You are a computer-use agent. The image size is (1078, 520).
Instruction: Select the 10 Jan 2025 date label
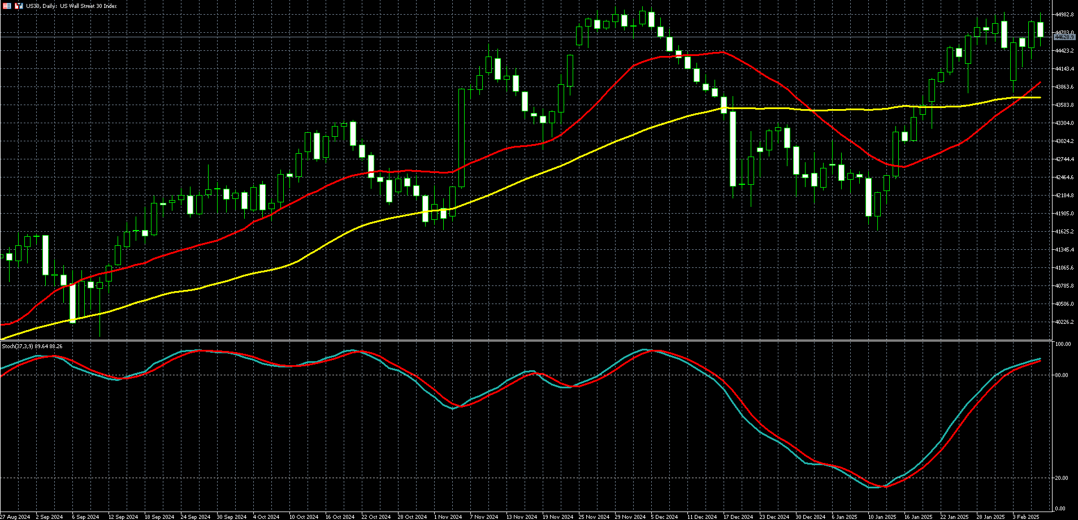(883, 517)
